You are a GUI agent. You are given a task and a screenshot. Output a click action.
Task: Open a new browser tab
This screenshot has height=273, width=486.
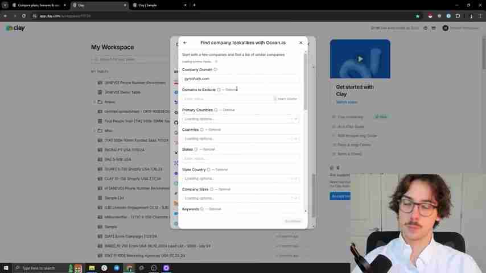[x=194, y=5]
